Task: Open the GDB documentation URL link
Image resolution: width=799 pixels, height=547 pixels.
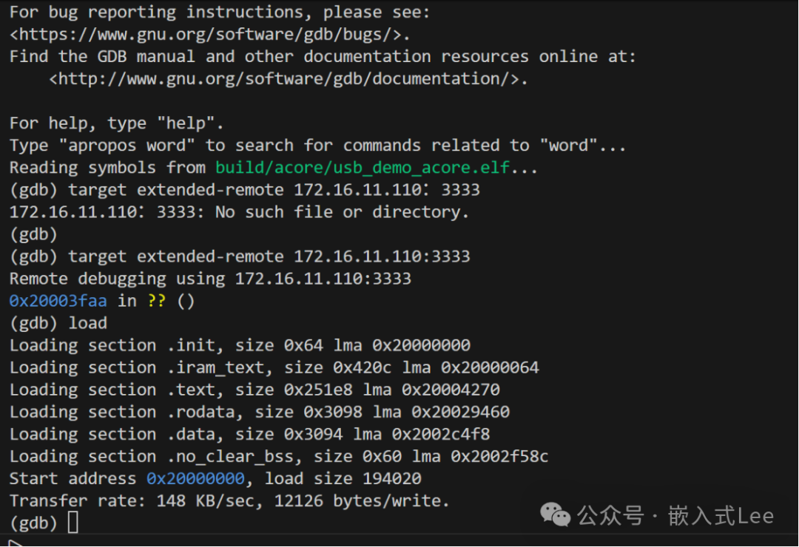Action: (289, 79)
